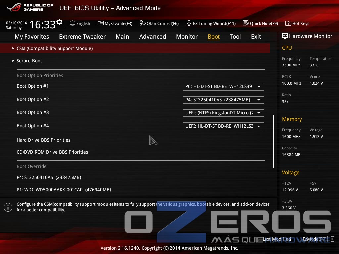Click the memory voltage 1.513 V
This screenshot has height=254, width=339.
click(316, 137)
